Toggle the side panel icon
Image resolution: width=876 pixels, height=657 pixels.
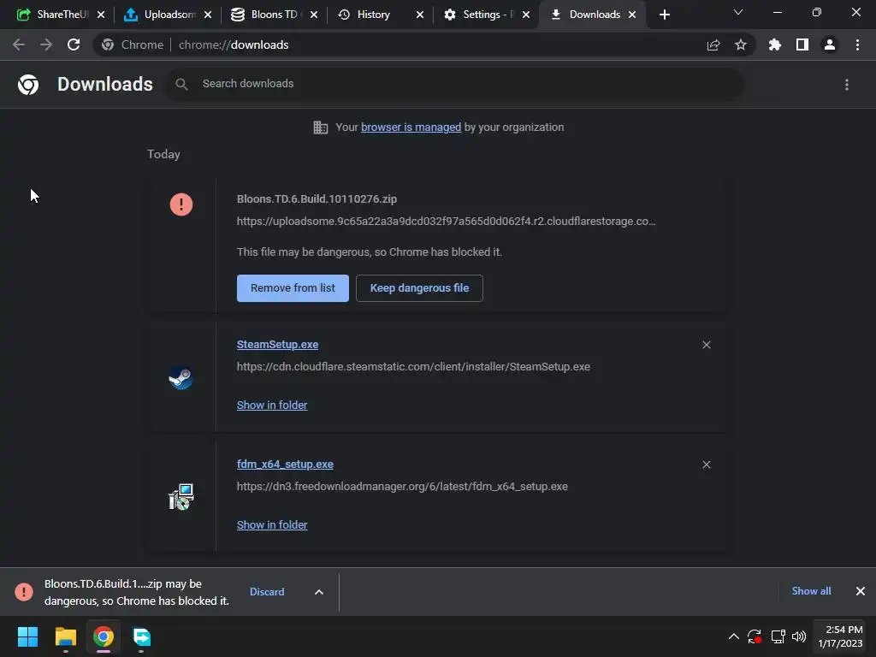pos(802,44)
